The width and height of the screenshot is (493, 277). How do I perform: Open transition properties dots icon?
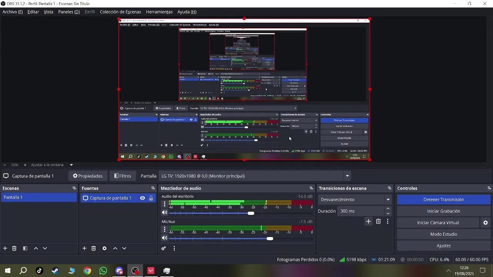(x=387, y=222)
